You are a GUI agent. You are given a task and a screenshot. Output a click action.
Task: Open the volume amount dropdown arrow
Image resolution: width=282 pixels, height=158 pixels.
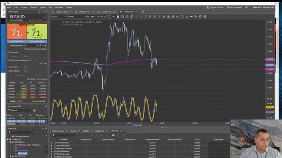tap(43, 46)
